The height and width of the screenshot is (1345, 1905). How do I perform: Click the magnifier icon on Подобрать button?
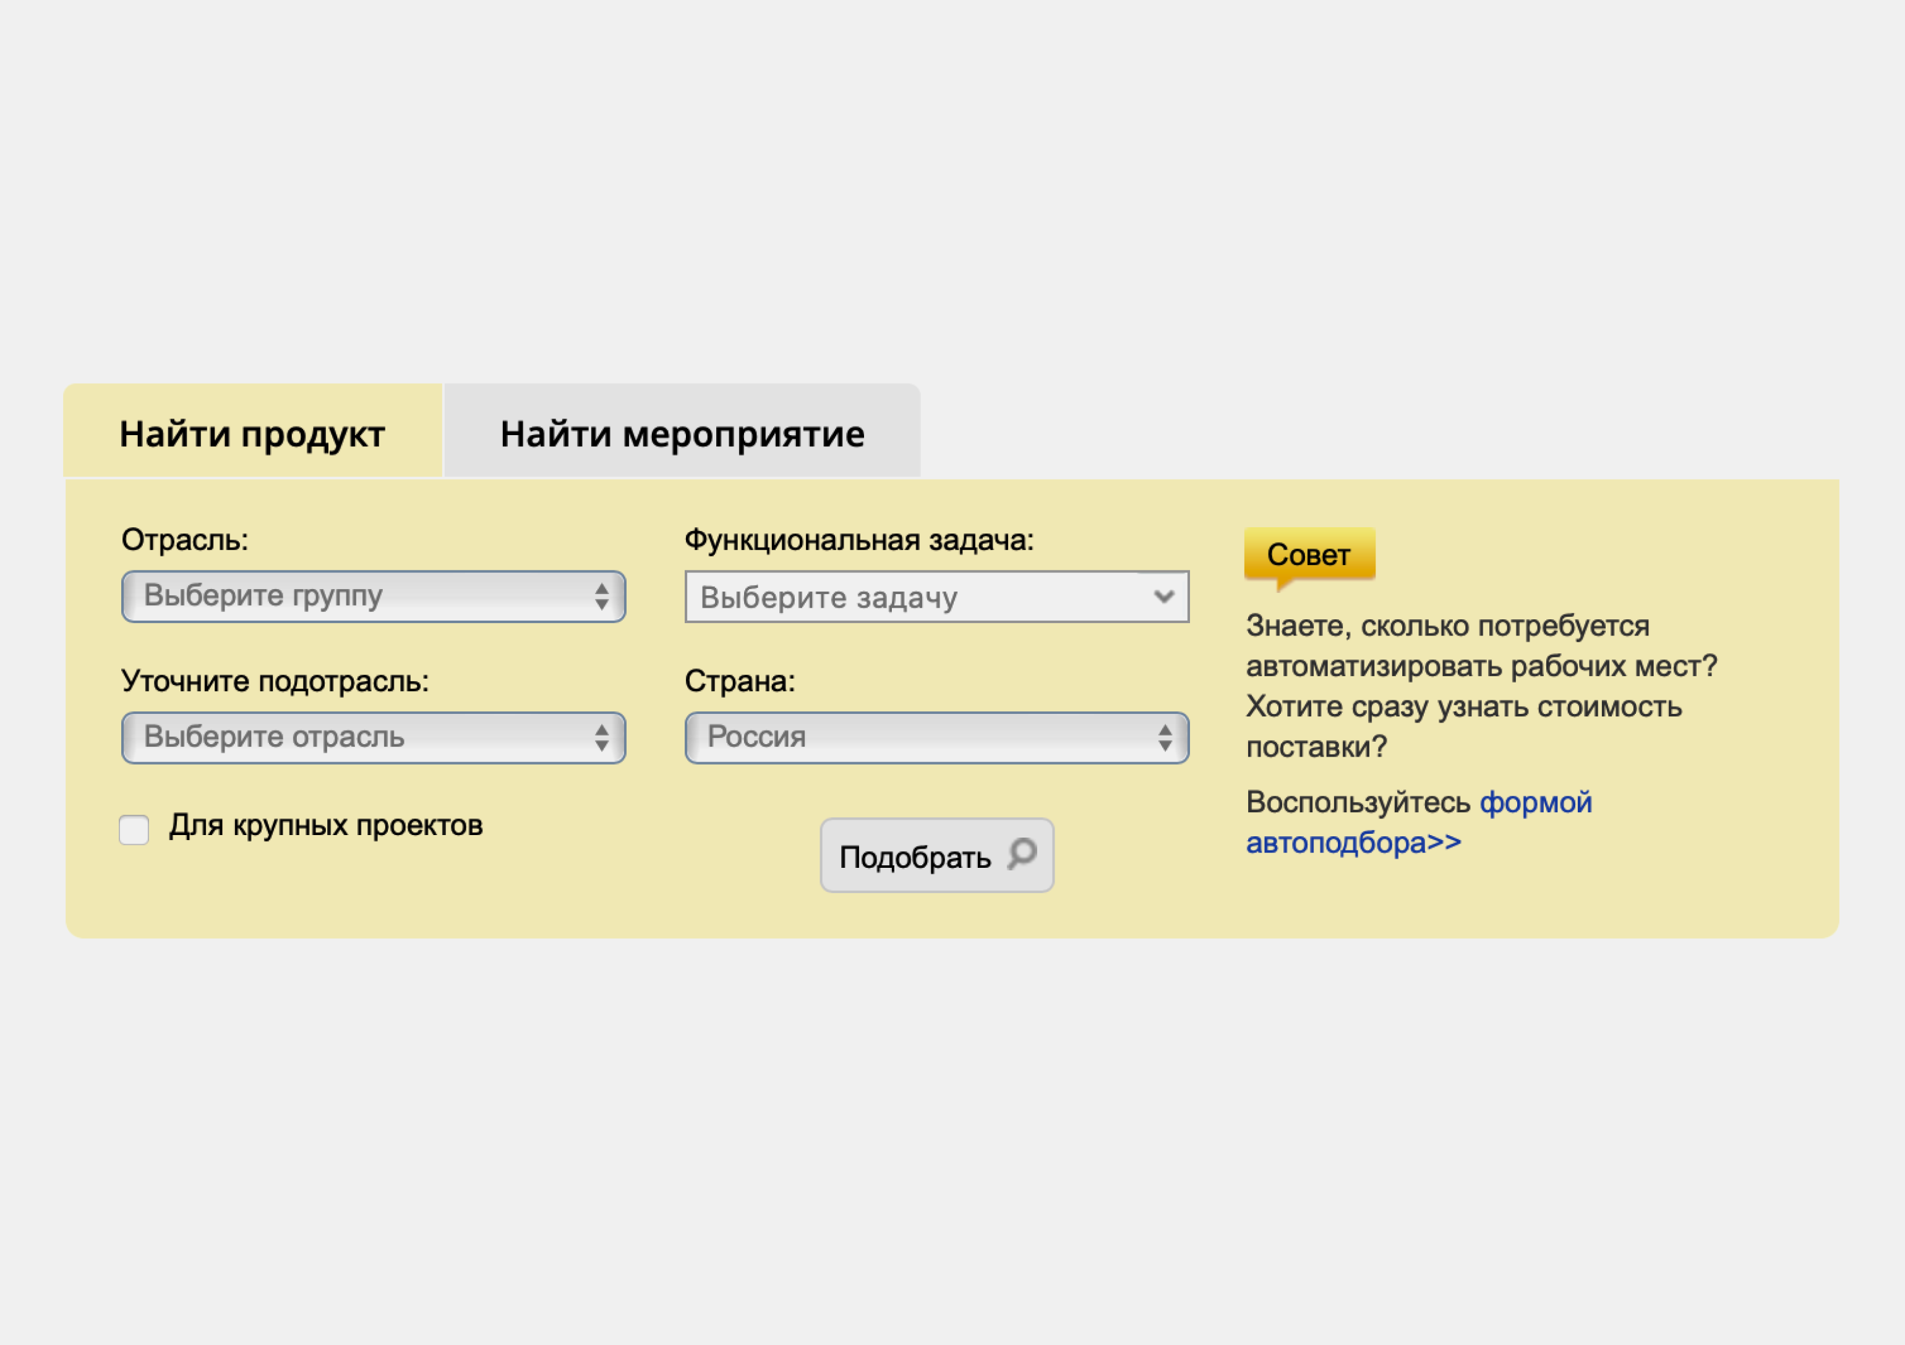coord(1022,853)
